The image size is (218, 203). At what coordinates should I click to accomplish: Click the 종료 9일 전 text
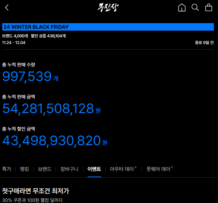204,43
